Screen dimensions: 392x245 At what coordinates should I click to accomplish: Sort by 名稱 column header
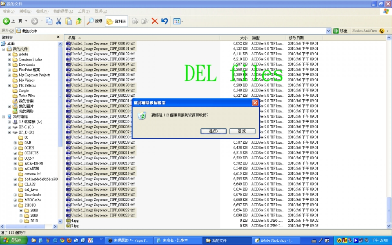click(x=142, y=38)
